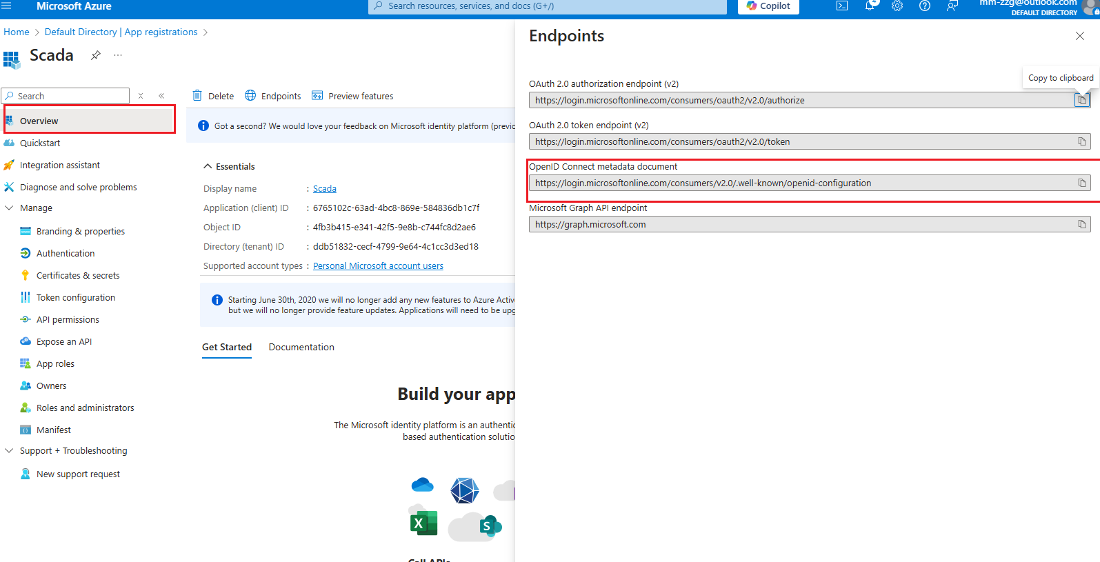1100x562 pixels.
Task: Copy the Microsoft Graph API endpoint
Action: (x=1081, y=225)
